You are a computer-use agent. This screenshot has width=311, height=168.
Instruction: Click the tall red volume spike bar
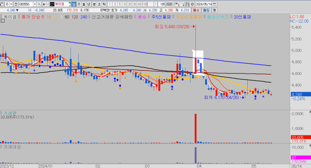coord(195,128)
